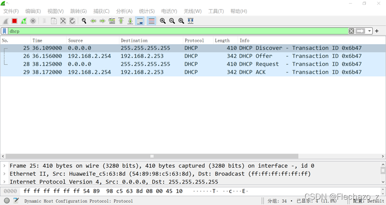The image size is (386, 205).
Task: Open 电话(Y) menu
Action: [169, 11]
